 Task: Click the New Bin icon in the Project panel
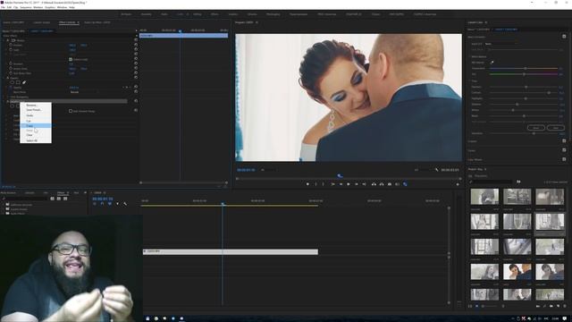[551, 306]
